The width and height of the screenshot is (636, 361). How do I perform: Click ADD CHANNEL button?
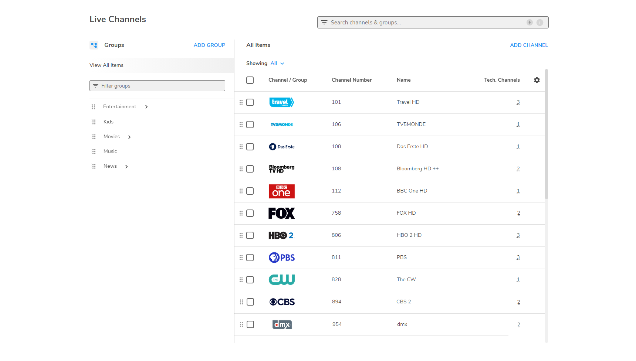[529, 45]
